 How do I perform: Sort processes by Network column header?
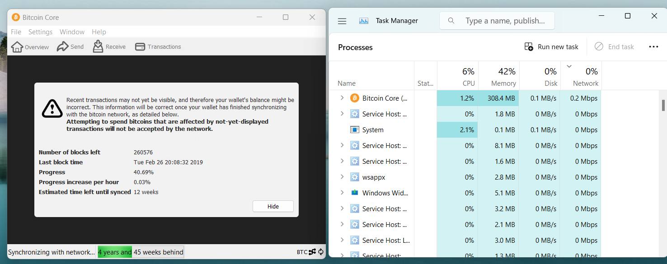[581, 75]
